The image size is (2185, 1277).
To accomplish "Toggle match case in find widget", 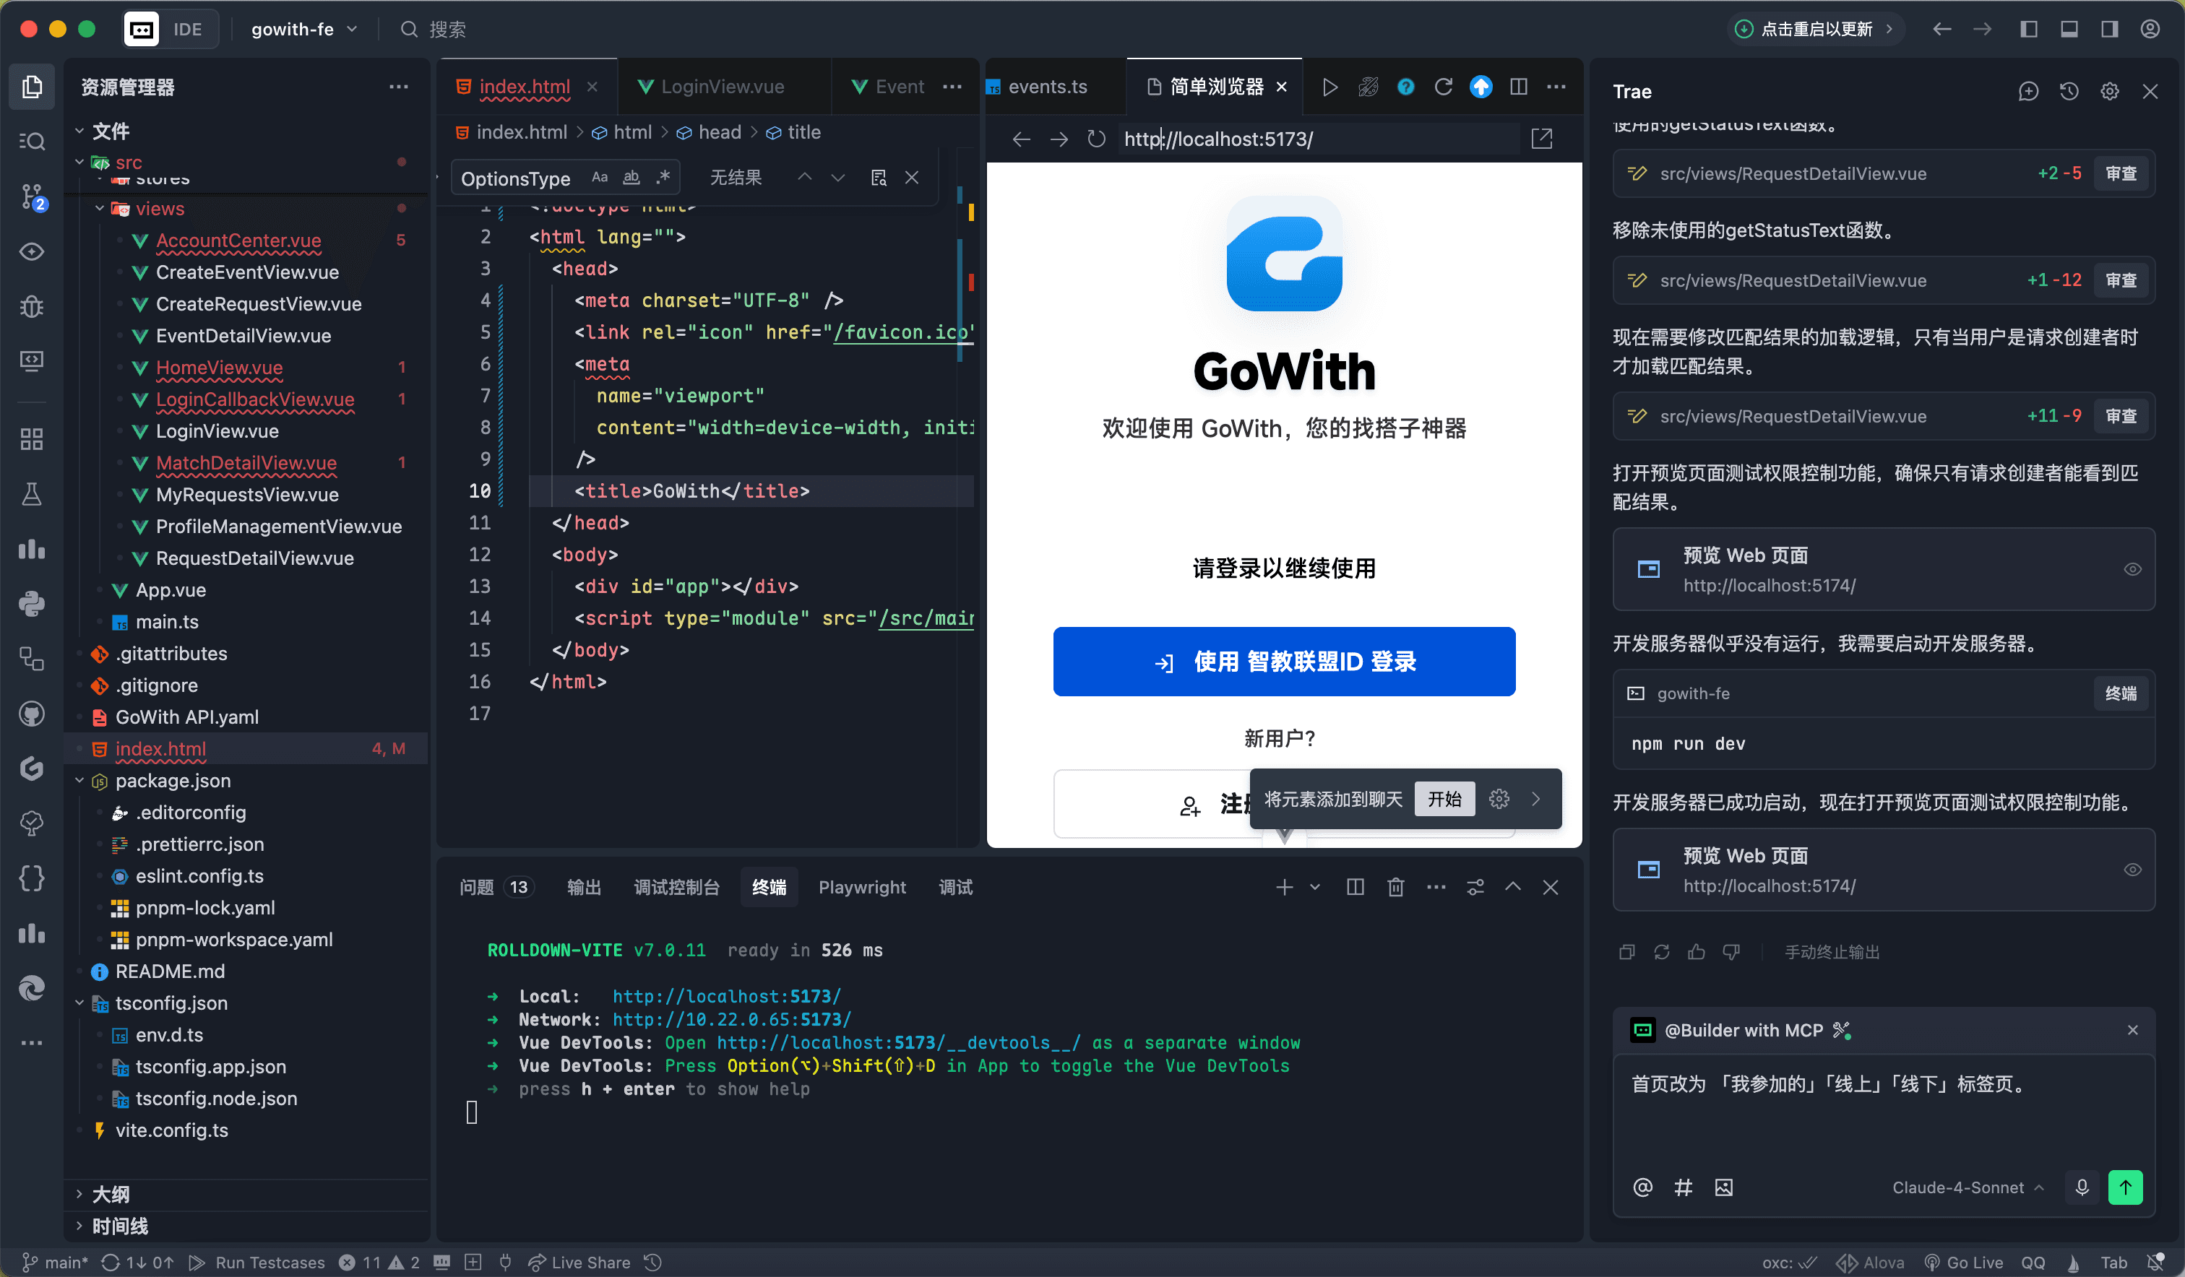I will coord(599,178).
